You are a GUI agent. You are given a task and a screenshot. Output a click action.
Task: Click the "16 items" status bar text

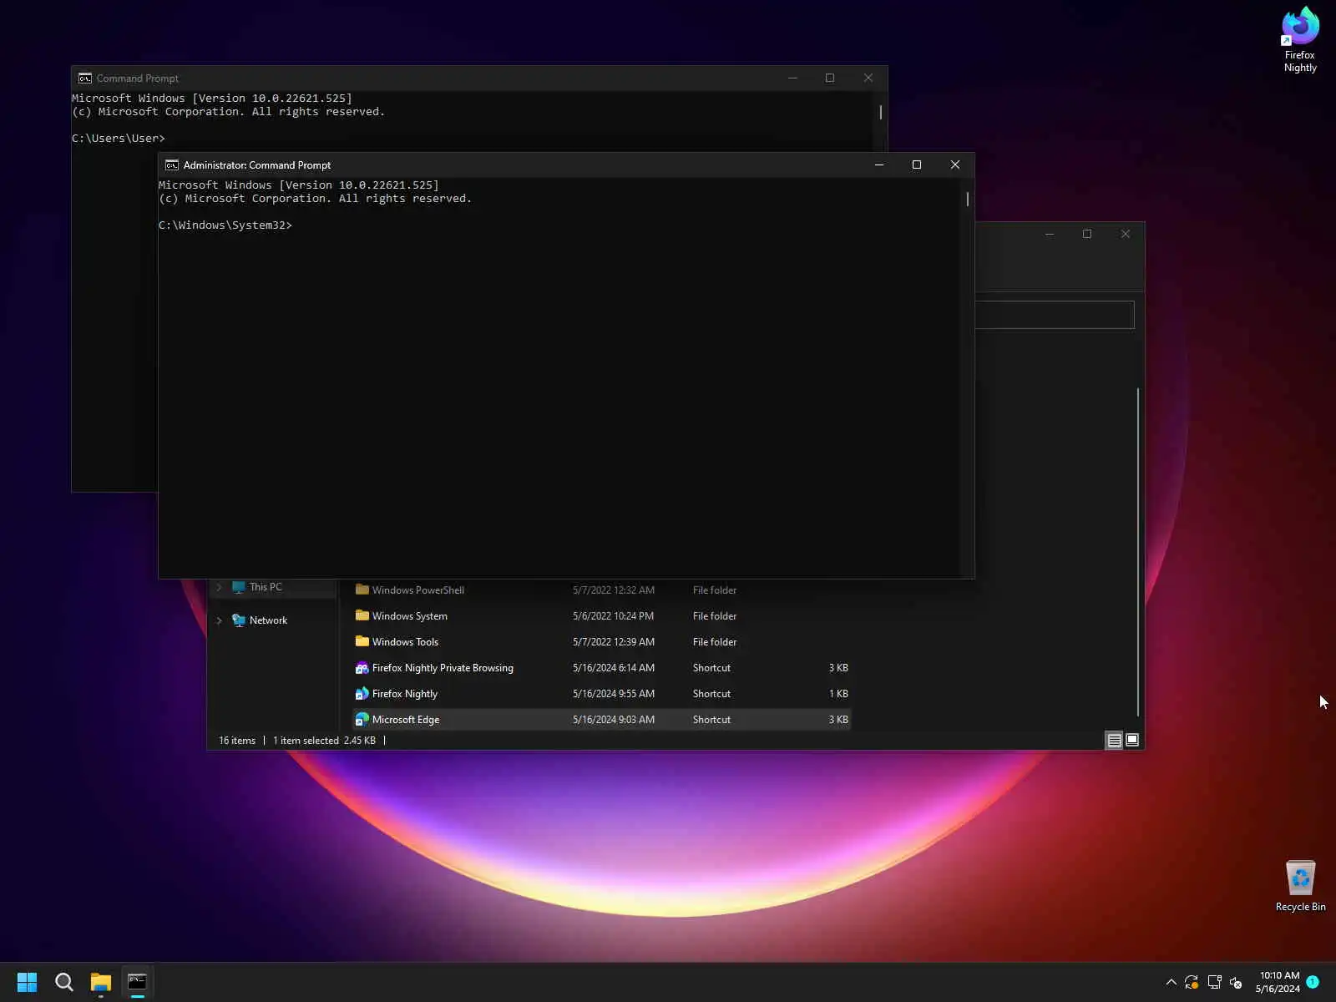click(237, 741)
